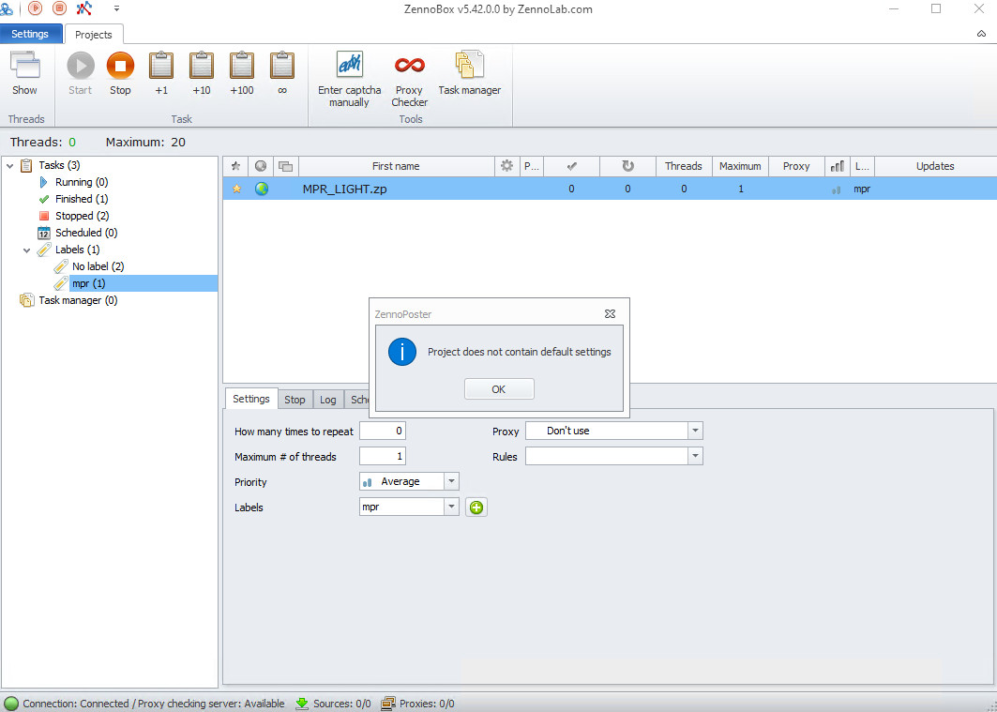
Task: Add +10 task runs
Action: 202,67
